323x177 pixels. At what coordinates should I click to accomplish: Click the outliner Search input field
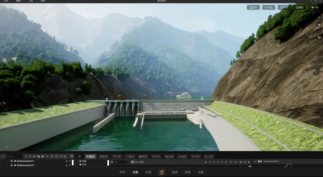(x=14, y=156)
